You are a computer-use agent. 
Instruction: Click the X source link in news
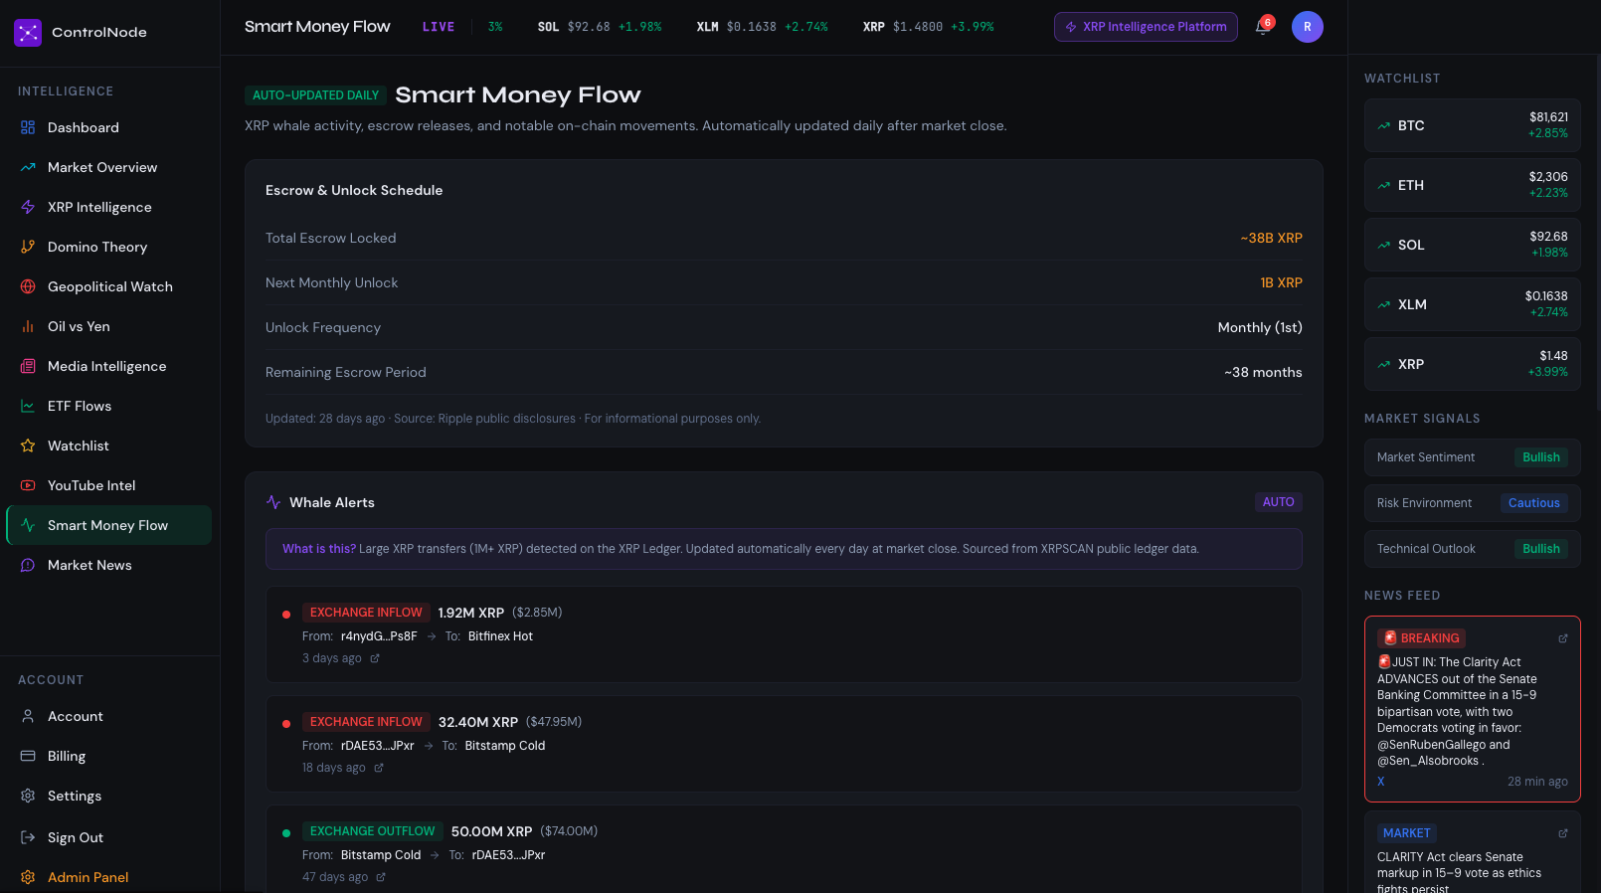pos(1380,782)
